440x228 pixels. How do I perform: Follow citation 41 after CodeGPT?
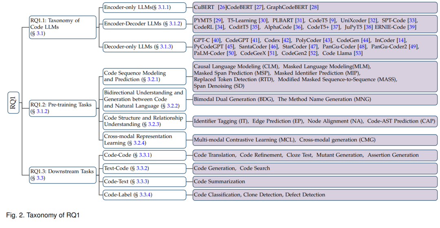(x=255, y=40)
